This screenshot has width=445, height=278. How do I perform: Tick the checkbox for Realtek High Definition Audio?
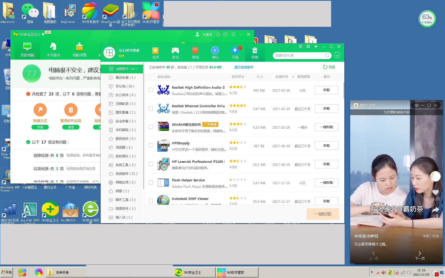[151, 90]
